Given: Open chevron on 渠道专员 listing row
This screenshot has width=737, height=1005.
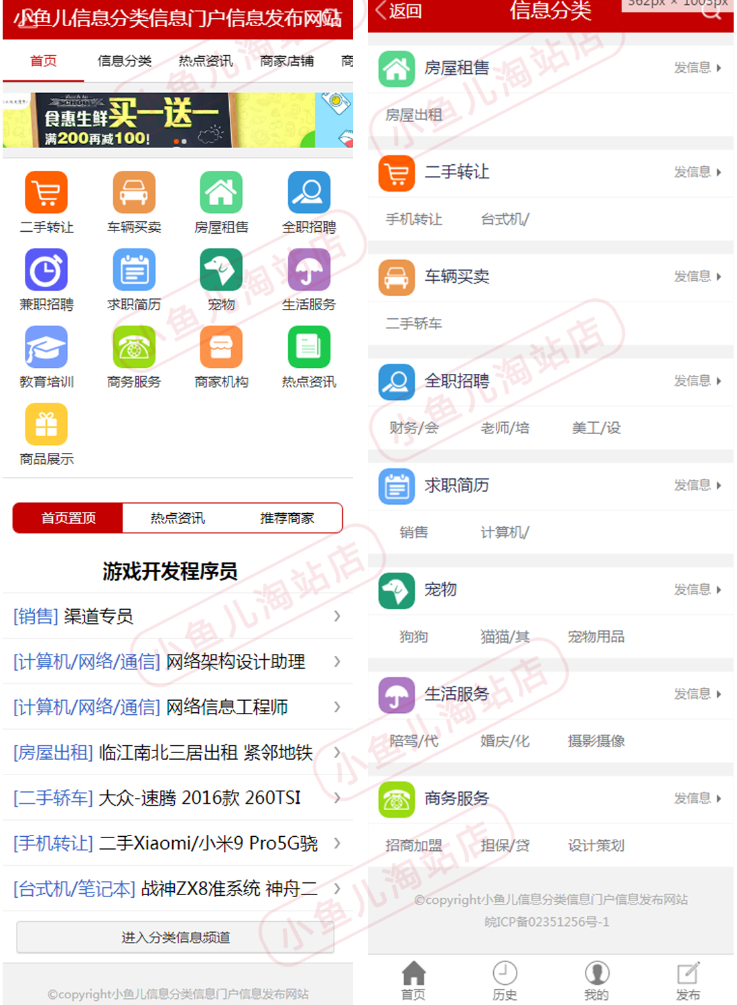Looking at the screenshot, I should click(x=337, y=616).
